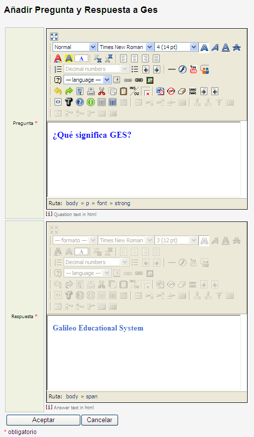Viewport: 254px width, 437px height.
Task: Click eraser clean formatting icon in Pregunta toolbar
Action: [182, 91]
